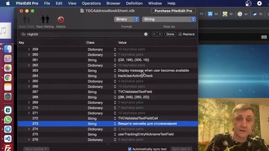Open the Binary format dropdown

(127, 19)
